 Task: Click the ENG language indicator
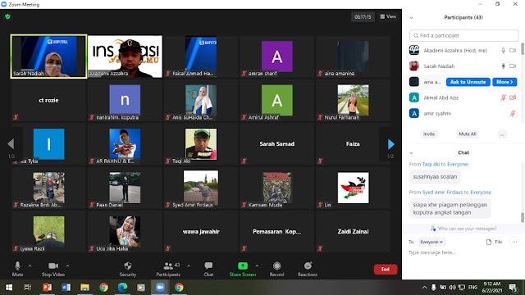pyautogui.click(x=472, y=288)
